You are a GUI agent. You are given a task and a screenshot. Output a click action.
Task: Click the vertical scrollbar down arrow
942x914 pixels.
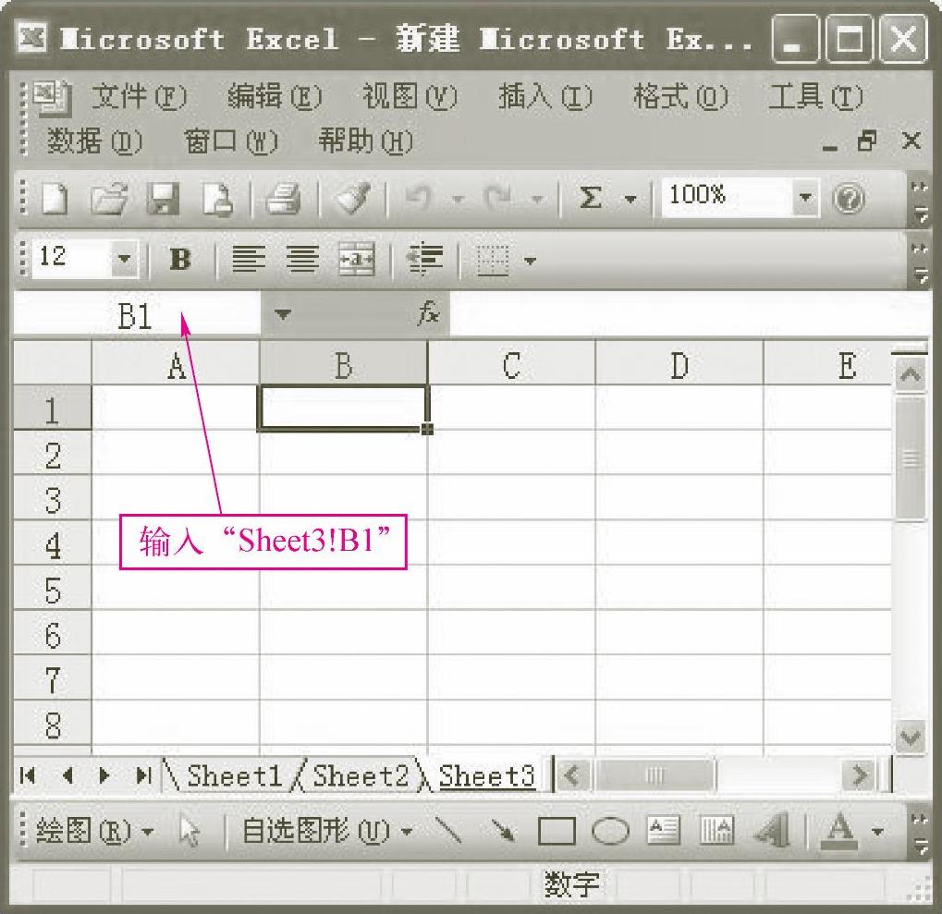click(x=911, y=737)
